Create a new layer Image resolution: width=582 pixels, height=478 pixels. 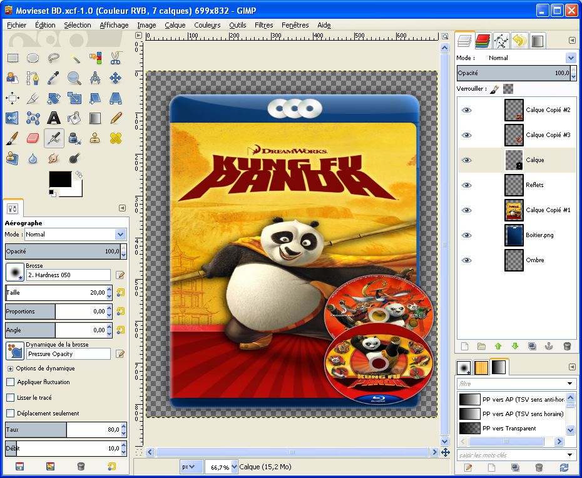(x=465, y=346)
